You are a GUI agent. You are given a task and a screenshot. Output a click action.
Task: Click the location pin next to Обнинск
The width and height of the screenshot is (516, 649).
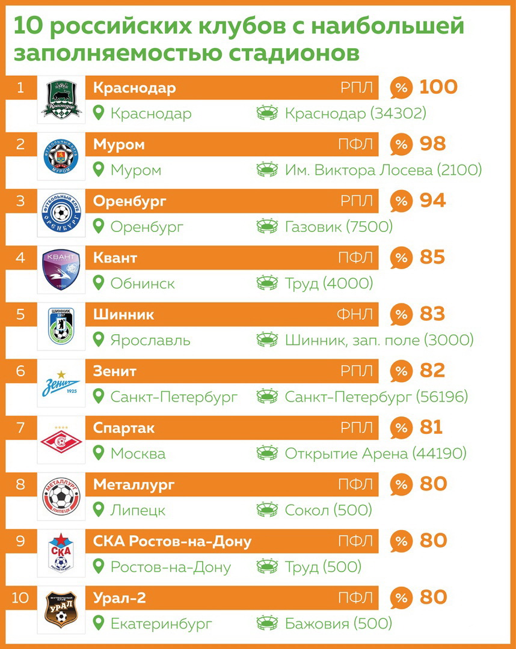99,282
